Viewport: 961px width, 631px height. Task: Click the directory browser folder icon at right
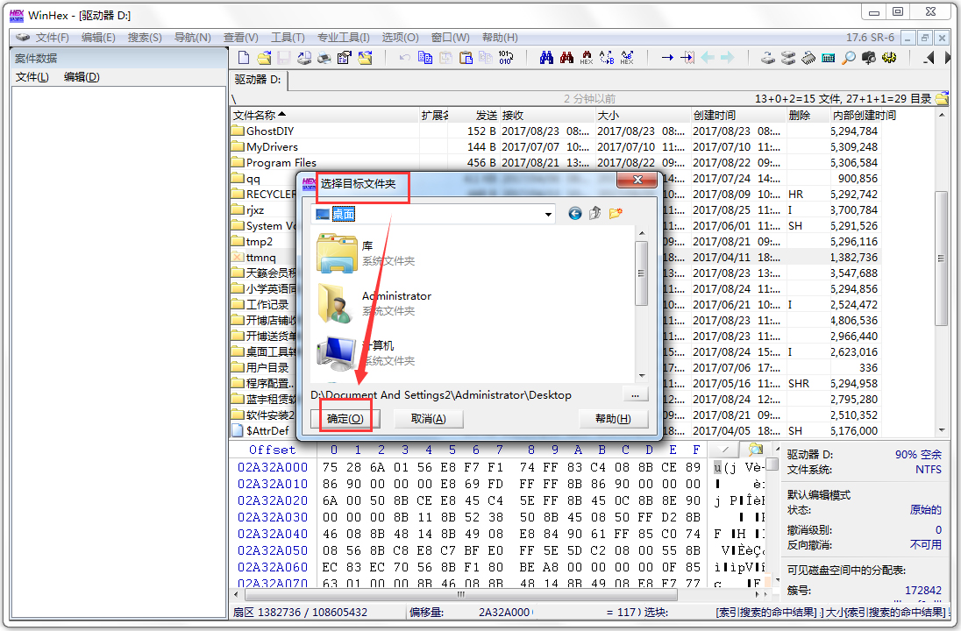click(942, 98)
